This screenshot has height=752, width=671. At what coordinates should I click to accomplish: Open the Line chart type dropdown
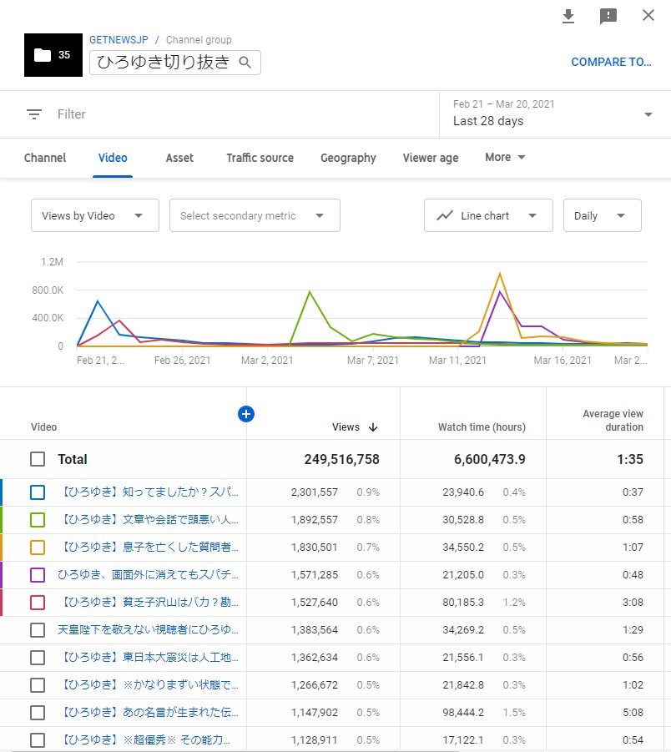[488, 216]
